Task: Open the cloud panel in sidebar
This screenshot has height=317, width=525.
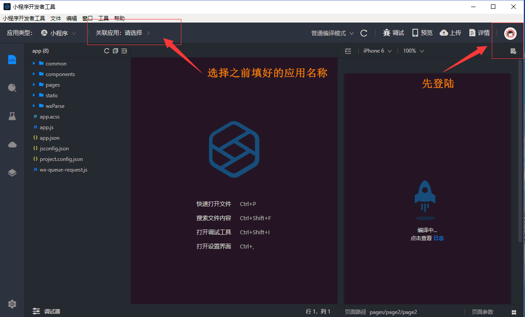Action: click(x=12, y=145)
